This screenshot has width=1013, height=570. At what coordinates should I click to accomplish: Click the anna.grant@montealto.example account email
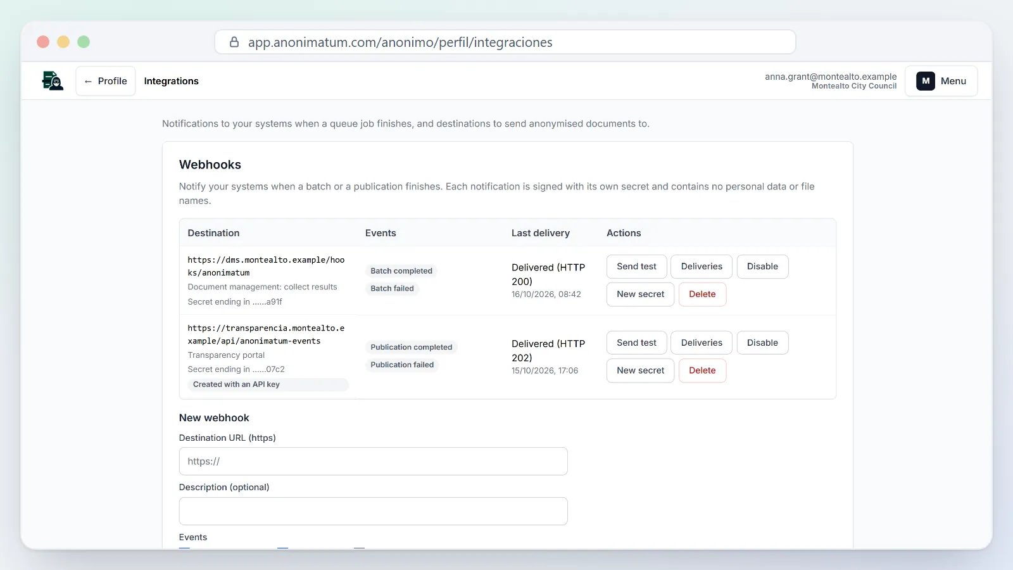click(831, 77)
